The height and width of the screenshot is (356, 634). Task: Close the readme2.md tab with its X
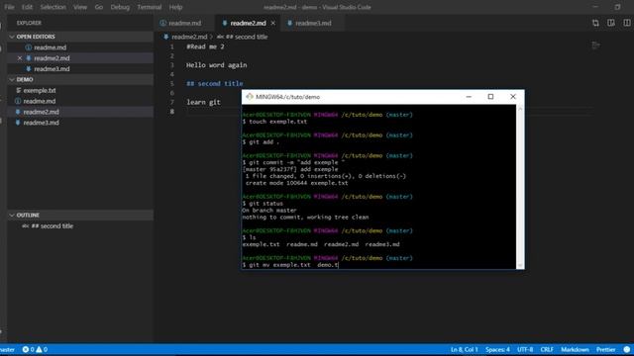[273, 23]
